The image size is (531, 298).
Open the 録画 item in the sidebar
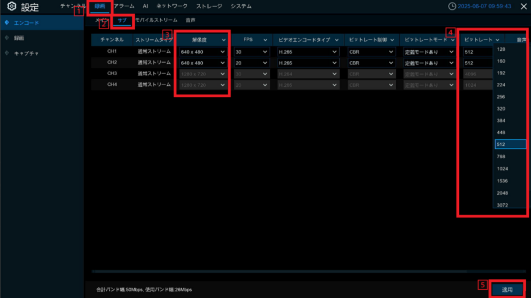tap(19, 38)
